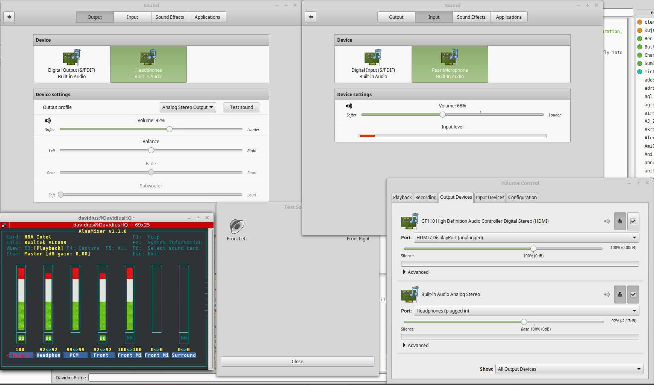Switch to Output tab in right Sound window

[x=396, y=17]
